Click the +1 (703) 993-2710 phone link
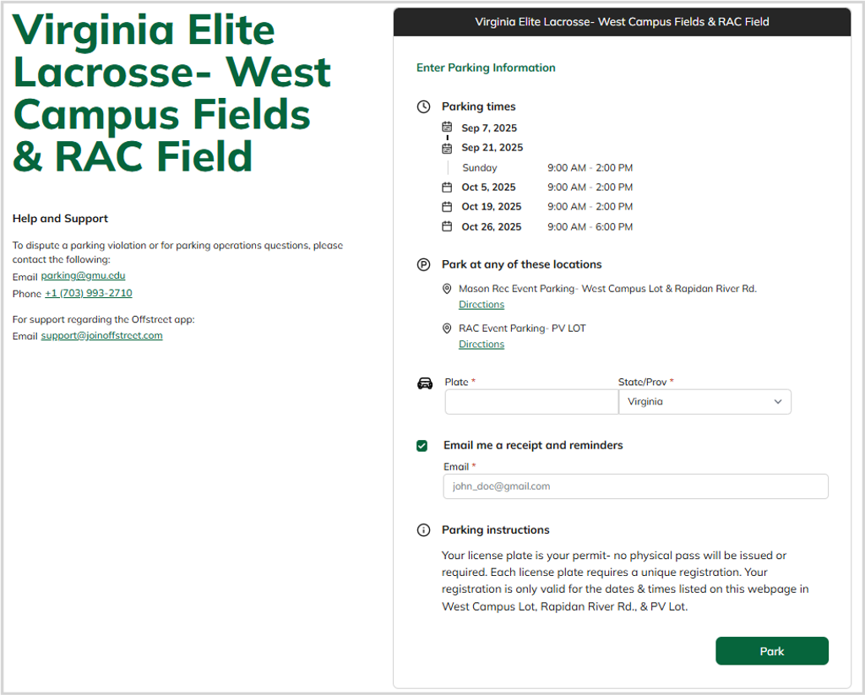 click(89, 294)
